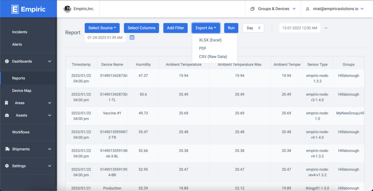The width and height of the screenshot is (373, 191).
Task: Click the Empiric logo in the sidebar header
Action: 28,9
